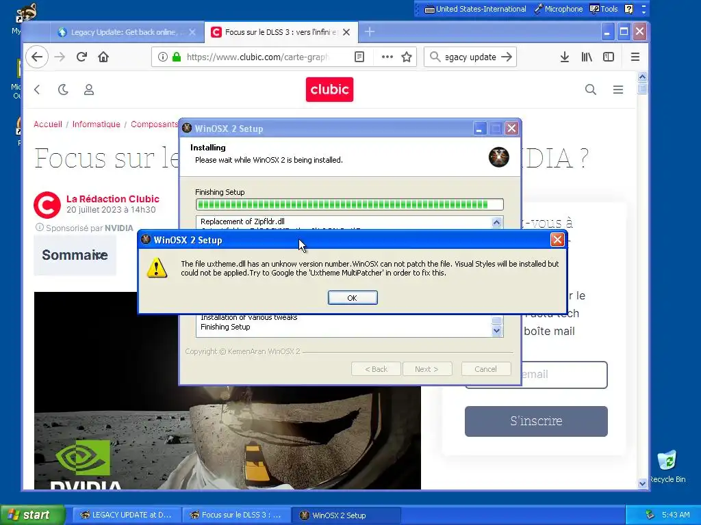Viewport: 701px width, 525px height.
Task: Open the Firefox hamburger menu
Action: (x=635, y=57)
